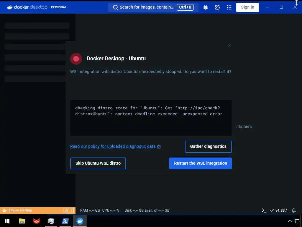
Task: Close the Ubuntu WSL error dialog
Action: click(x=229, y=45)
